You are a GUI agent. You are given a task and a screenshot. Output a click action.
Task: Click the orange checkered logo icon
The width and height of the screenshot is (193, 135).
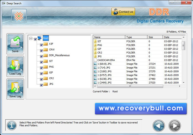click(19, 16)
